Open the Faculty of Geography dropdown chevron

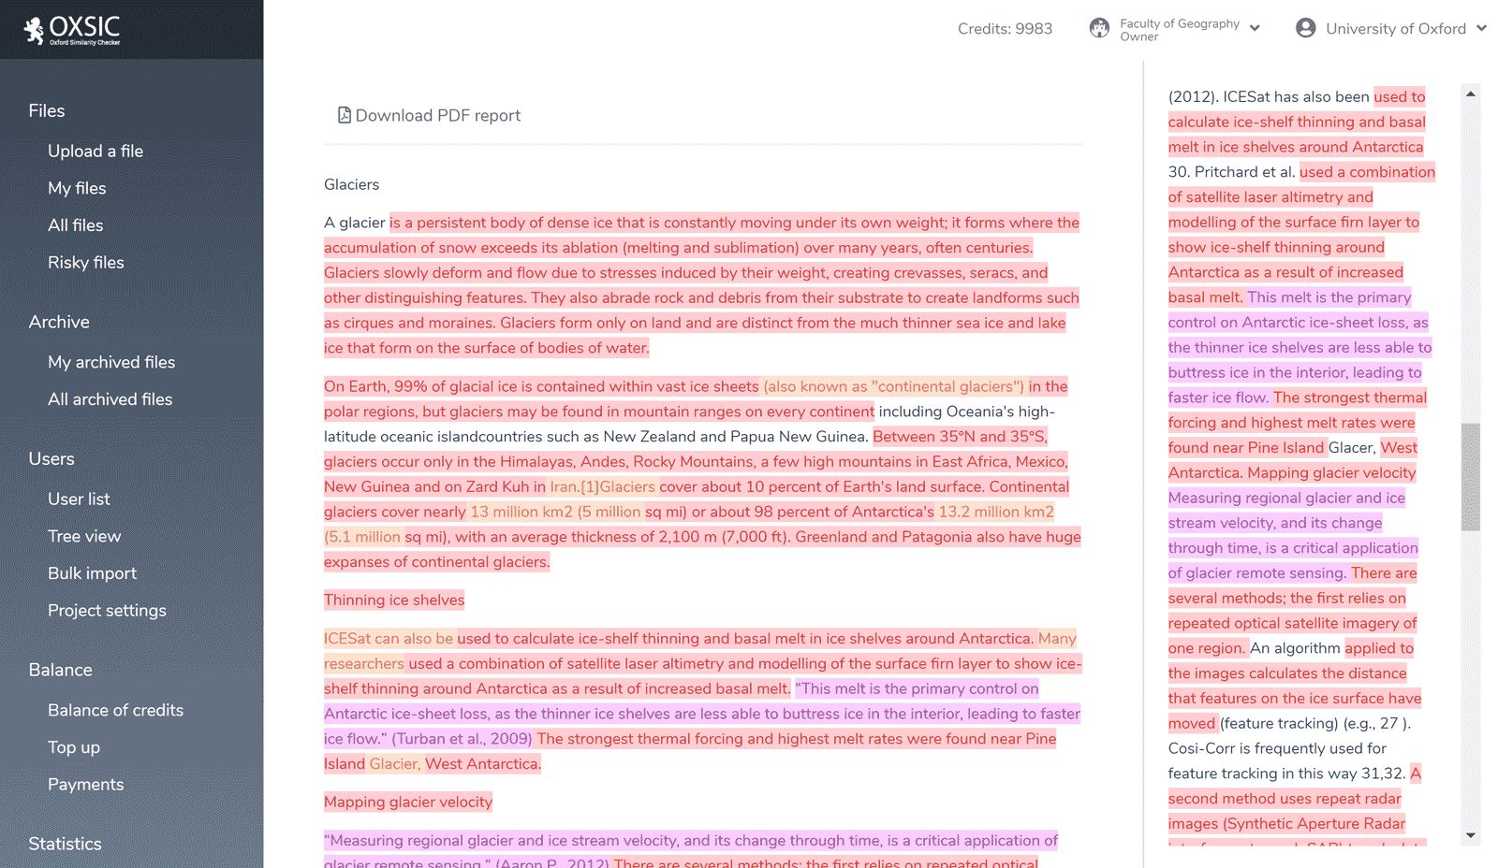pos(1254,29)
